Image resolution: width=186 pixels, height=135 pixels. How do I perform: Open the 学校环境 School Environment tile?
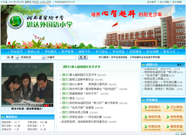(152, 117)
